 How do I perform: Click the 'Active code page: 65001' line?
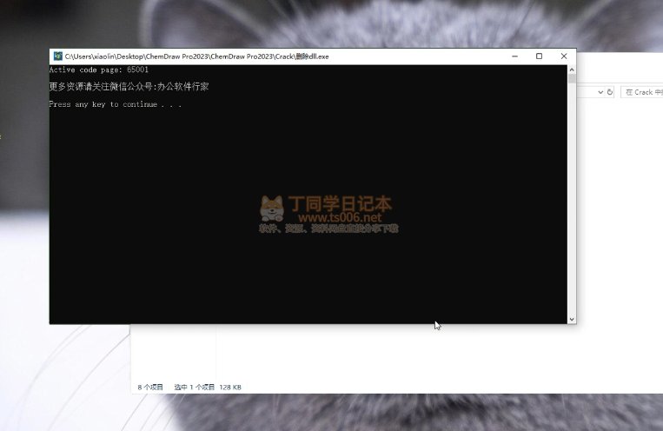92,70
